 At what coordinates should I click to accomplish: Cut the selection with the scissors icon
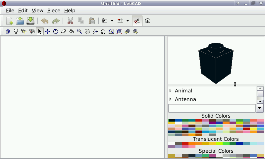tap(70, 21)
